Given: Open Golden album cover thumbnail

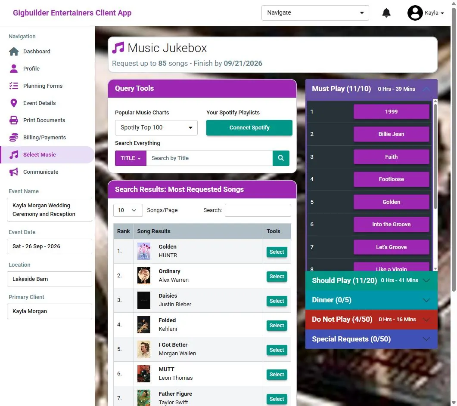Looking at the screenshot, I should tap(144, 251).
